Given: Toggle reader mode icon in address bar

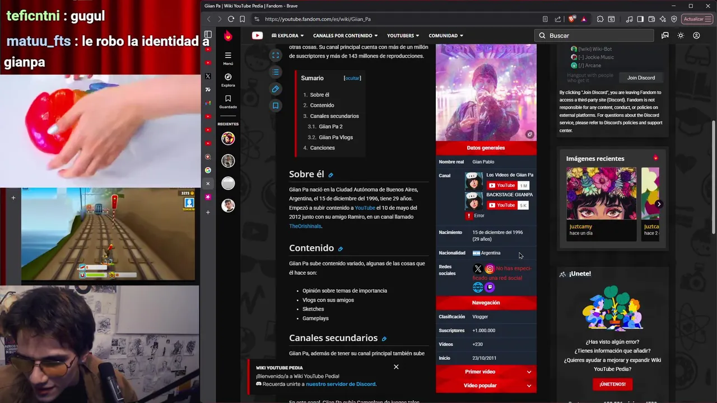Looking at the screenshot, I should tap(545, 19).
